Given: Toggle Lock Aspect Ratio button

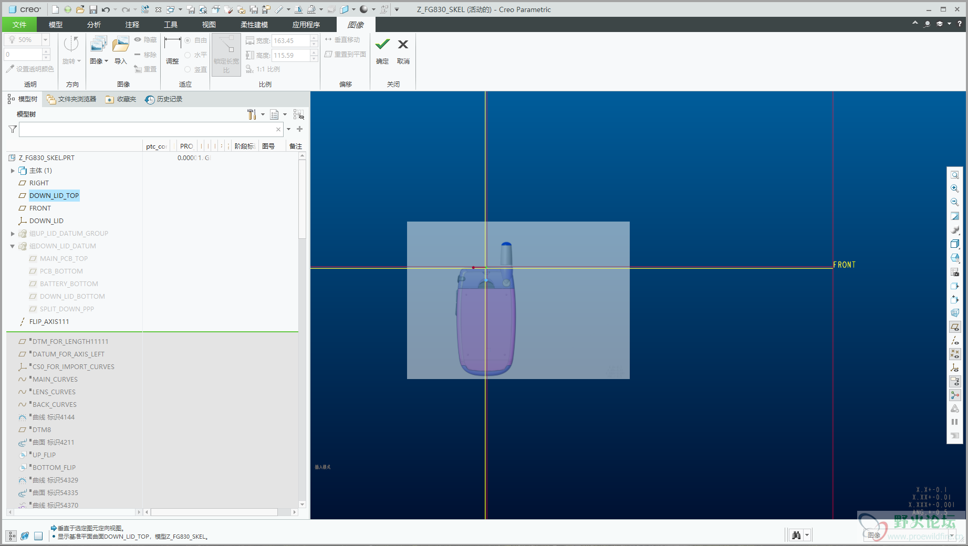Looking at the screenshot, I should pyautogui.click(x=226, y=55).
